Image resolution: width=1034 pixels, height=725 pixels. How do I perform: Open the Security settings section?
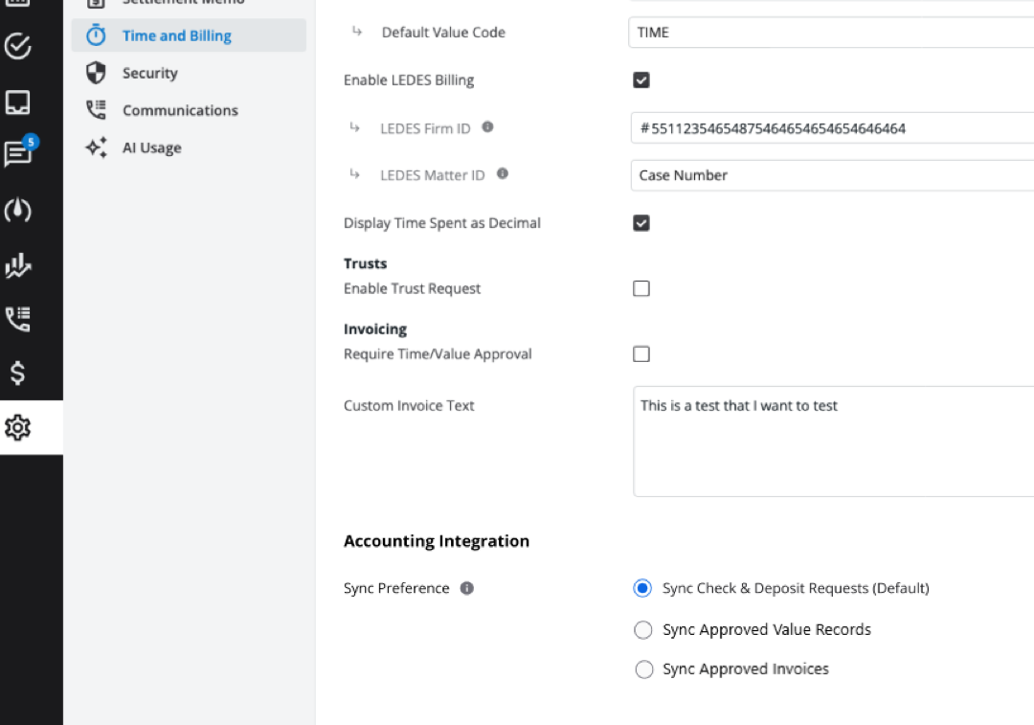(x=149, y=73)
